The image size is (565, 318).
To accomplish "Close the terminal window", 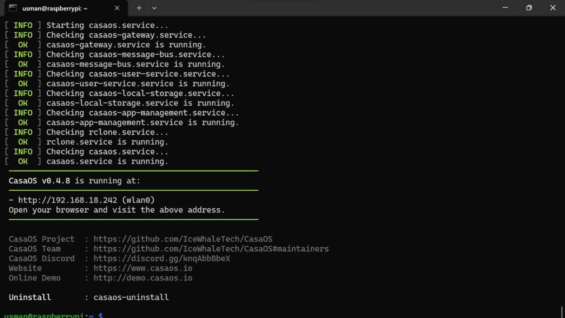I will [552, 8].
